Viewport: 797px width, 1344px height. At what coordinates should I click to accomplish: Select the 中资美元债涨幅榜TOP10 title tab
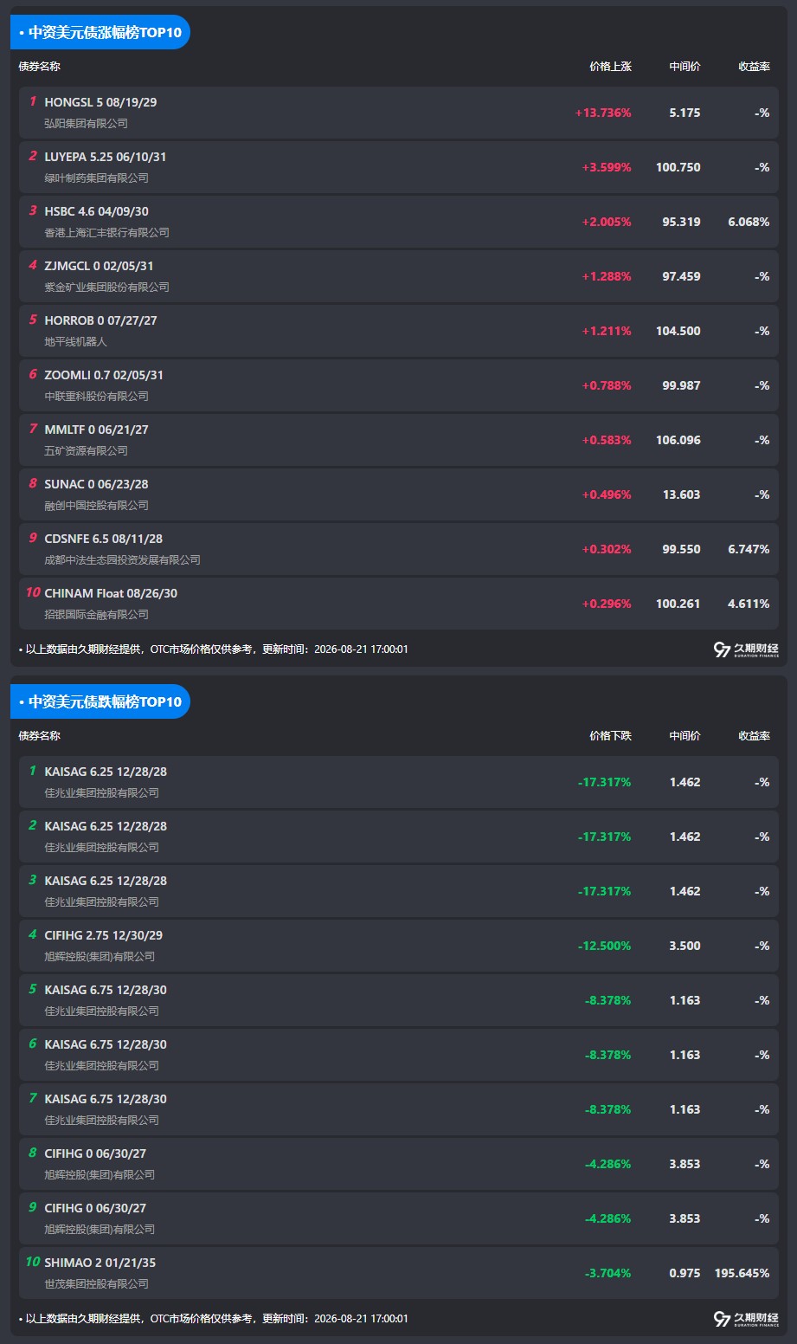pos(100,32)
